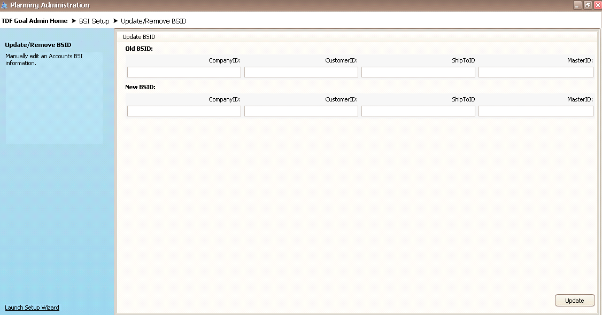The image size is (602, 315).
Task: Focus the New BSID ShipToID field
Action: [x=419, y=111]
